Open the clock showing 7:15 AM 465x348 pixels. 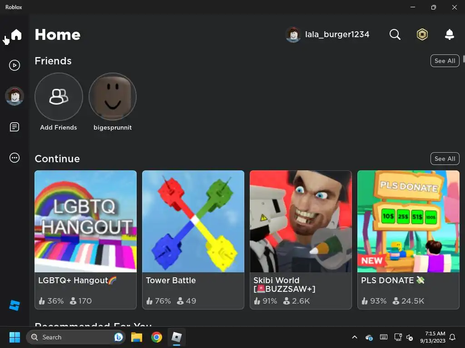(433, 337)
